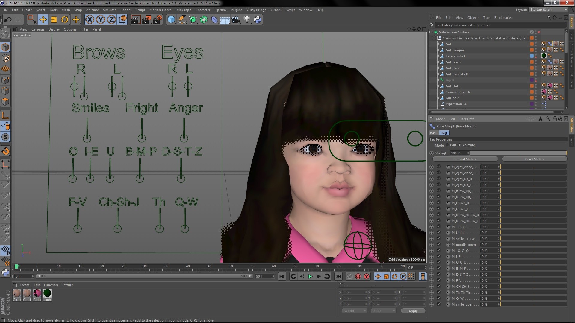This screenshot has height=323, width=575.
Task: Add a Floor environment object
Action: pos(225,20)
